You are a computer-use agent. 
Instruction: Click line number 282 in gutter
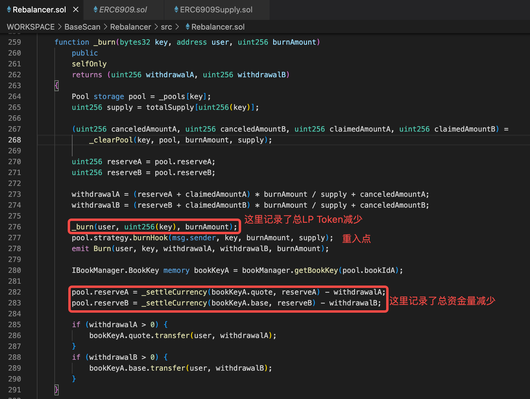pos(15,292)
